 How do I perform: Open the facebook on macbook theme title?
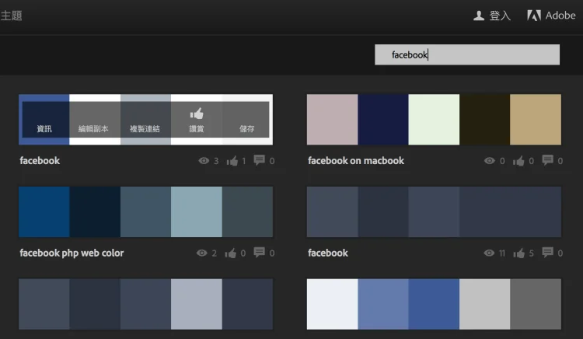tap(356, 161)
